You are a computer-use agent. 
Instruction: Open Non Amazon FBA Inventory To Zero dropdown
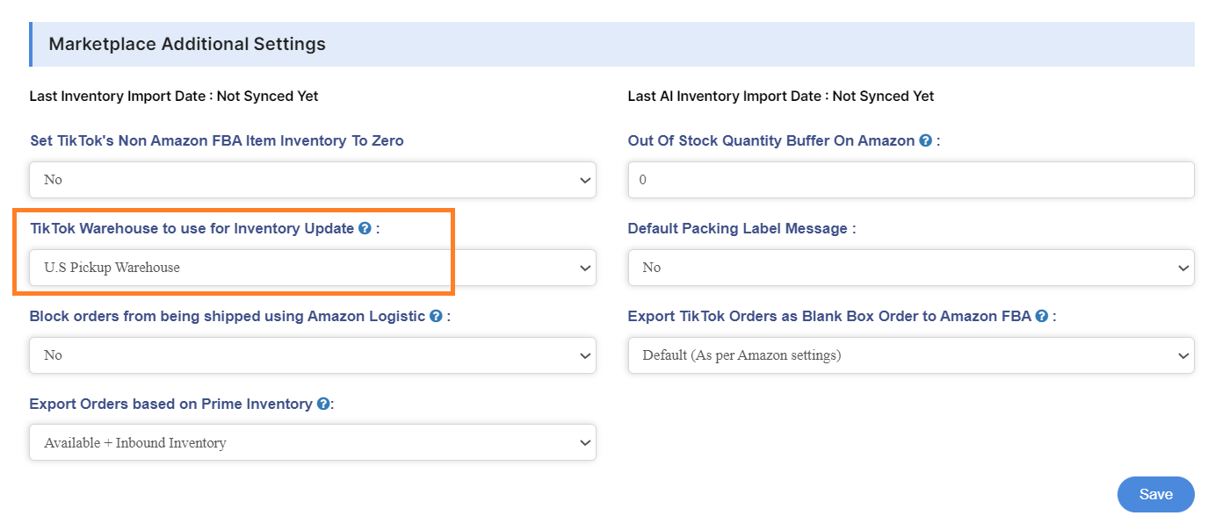click(x=312, y=180)
